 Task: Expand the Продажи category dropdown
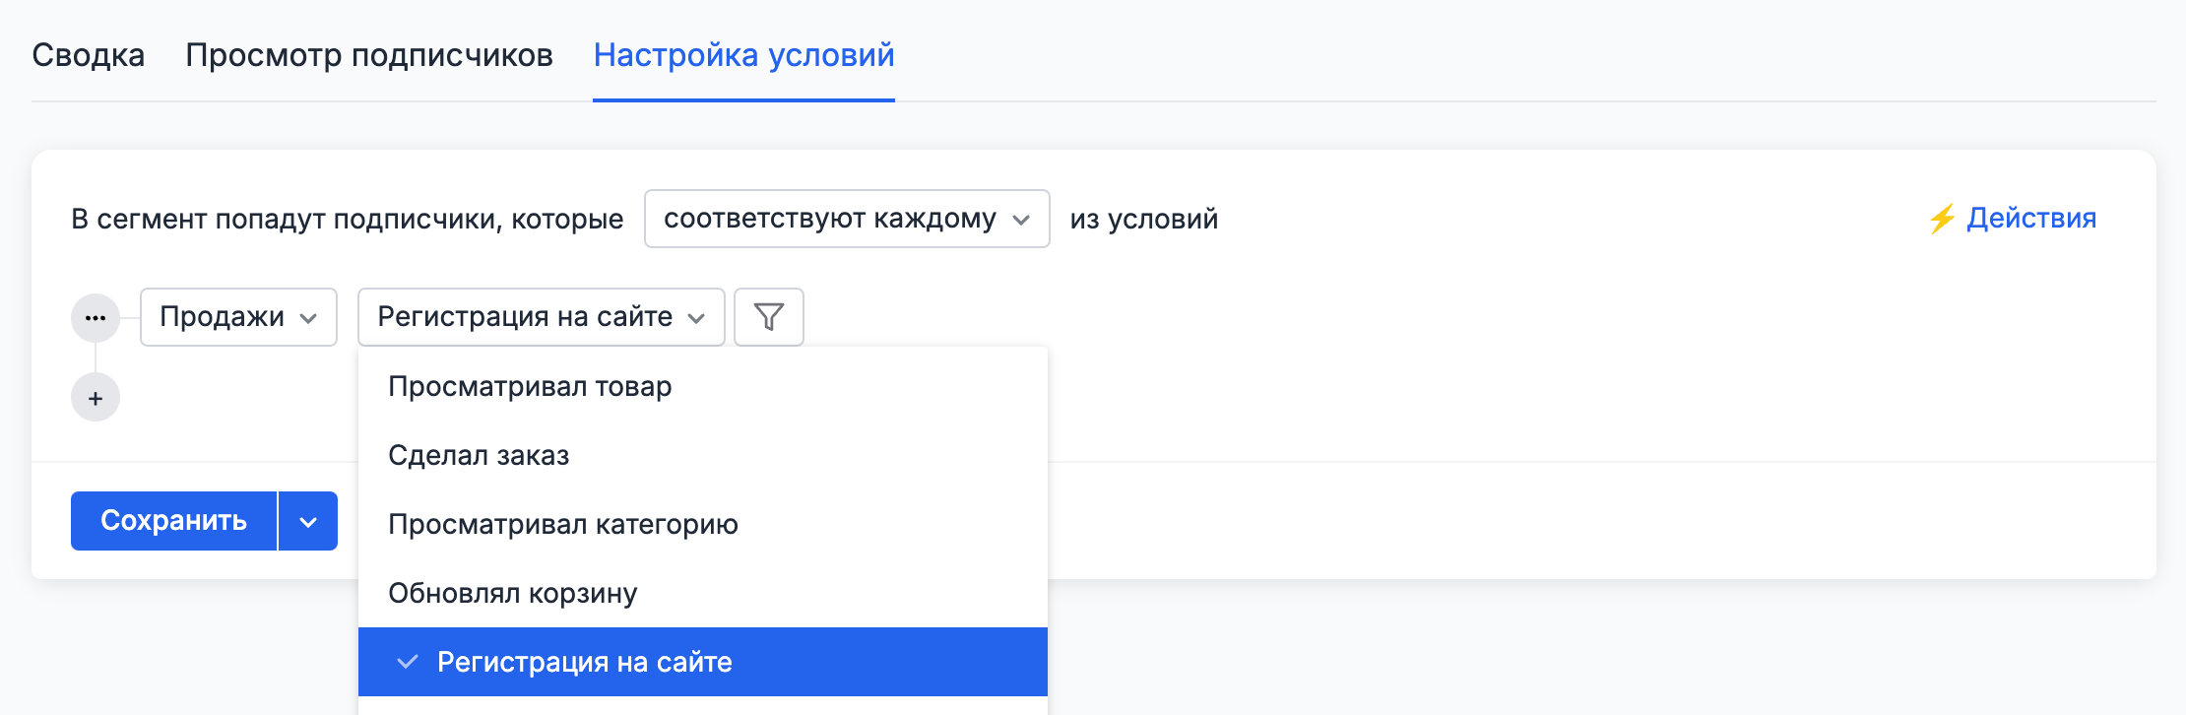tap(238, 317)
